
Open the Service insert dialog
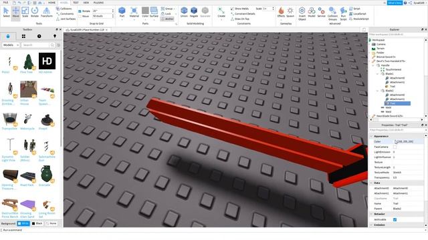point(321,13)
